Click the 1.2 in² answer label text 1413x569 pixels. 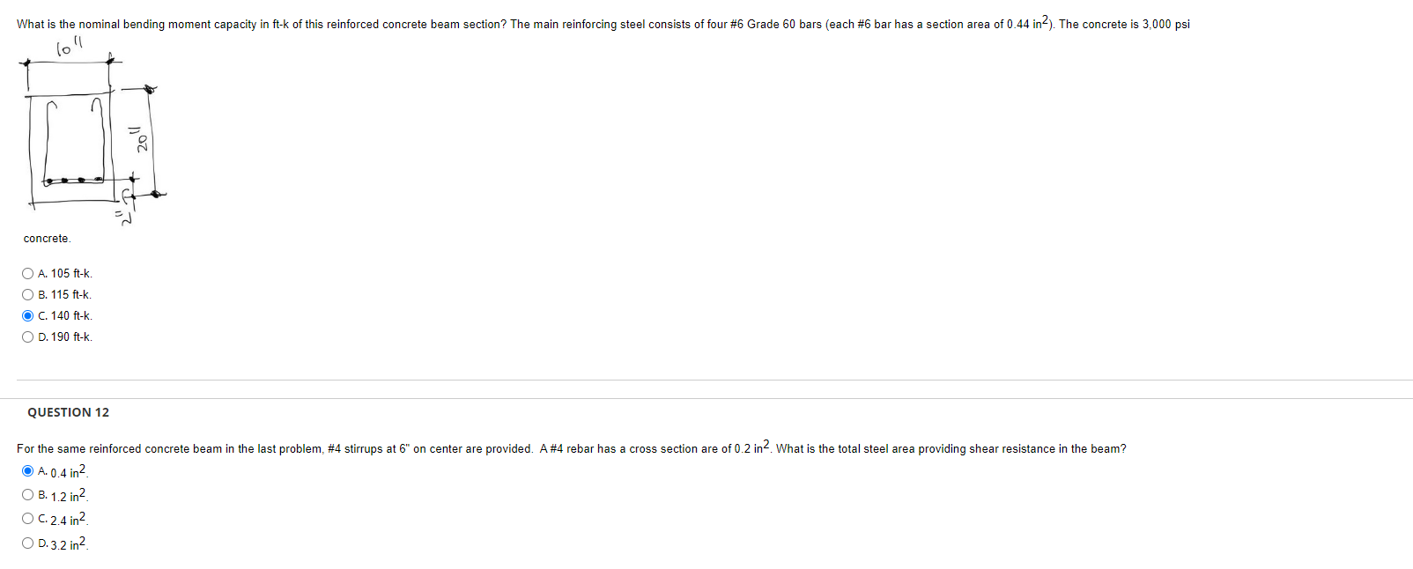click(x=63, y=496)
